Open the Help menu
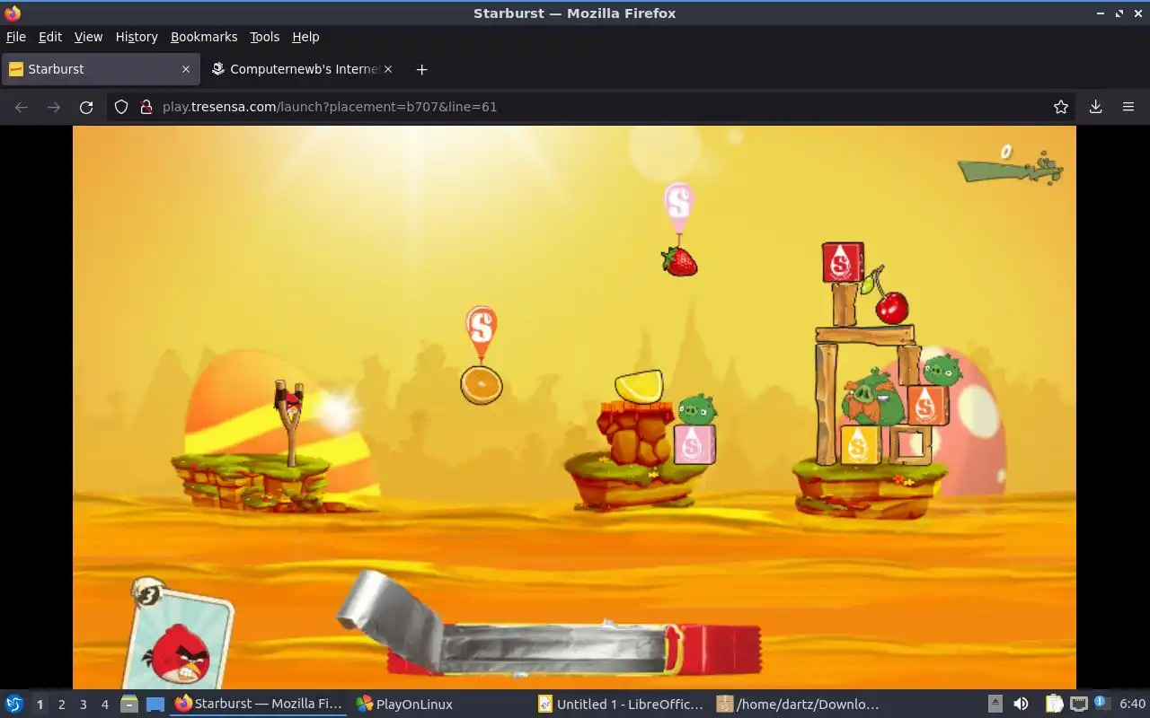This screenshot has height=718, width=1150. pos(305,37)
